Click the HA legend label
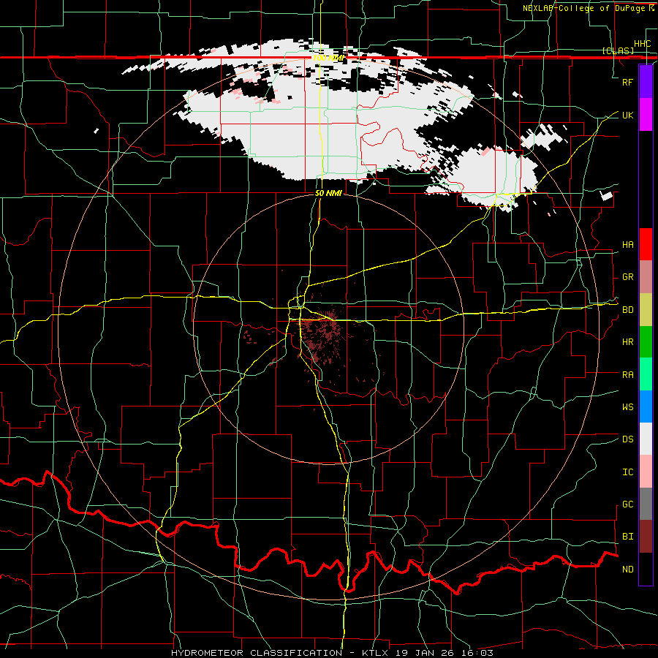This screenshot has width=658, height=658. (x=627, y=245)
